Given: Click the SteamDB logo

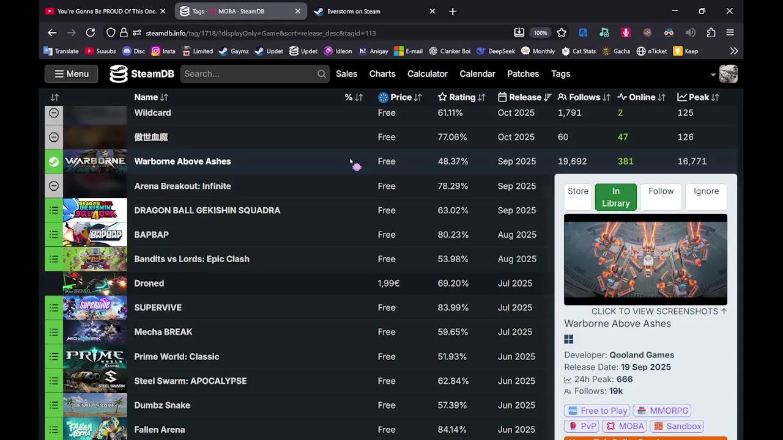Looking at the screenshot, I should coord(142,74).
